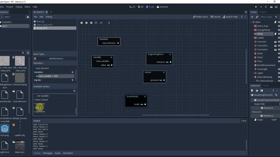The image size is (280, 157).
Task: Open the top Debug menu
Action: click(19, 7)
